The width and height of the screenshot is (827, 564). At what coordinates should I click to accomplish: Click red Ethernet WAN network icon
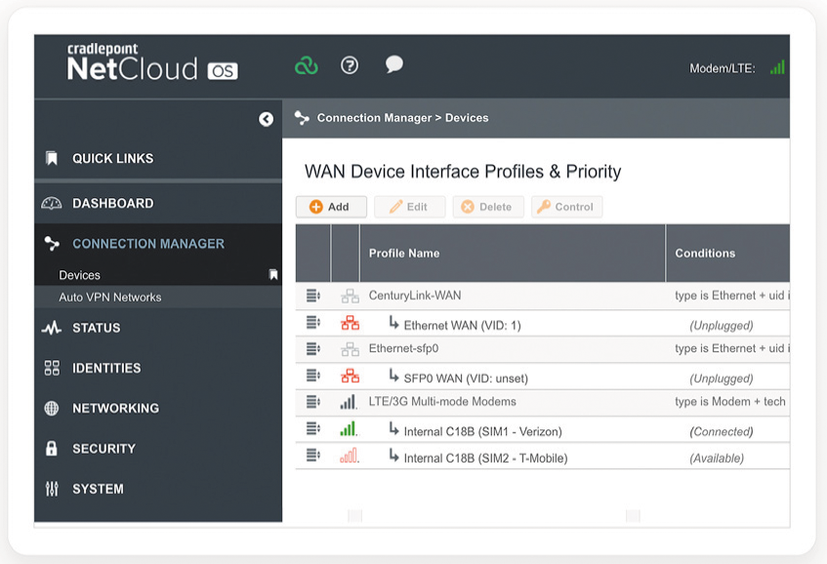pos(350,323)
